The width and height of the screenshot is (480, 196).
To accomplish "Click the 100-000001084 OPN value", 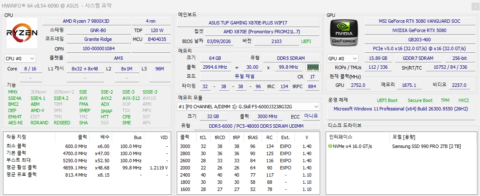I will point(98,48).
